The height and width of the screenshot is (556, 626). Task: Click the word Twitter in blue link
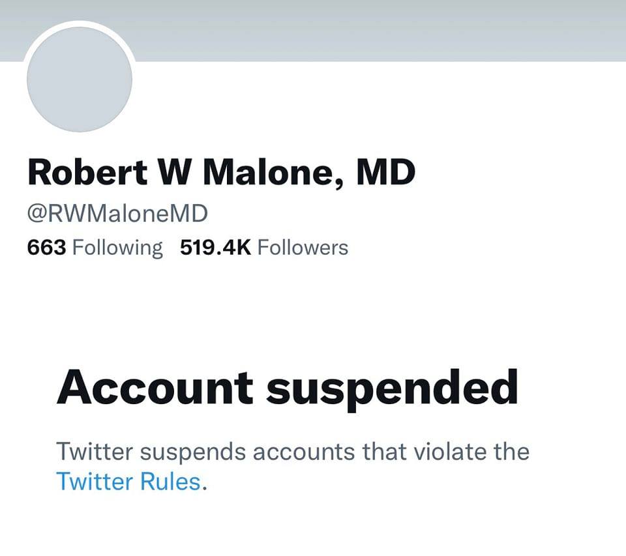(95, 481)
